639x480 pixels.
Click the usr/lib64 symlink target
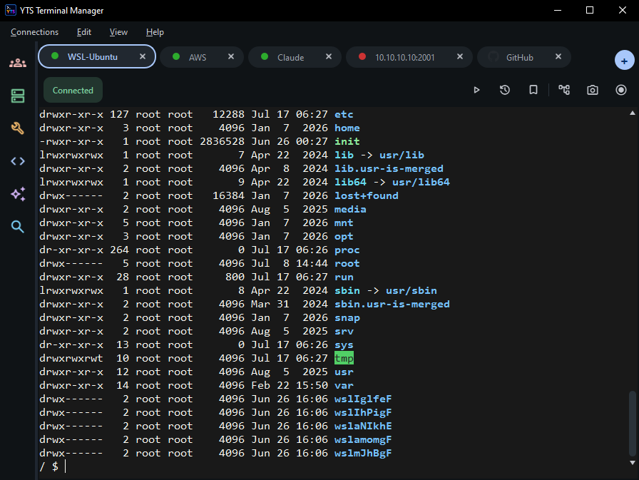421,182
